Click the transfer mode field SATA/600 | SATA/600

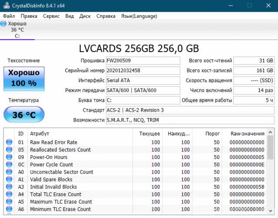pos(143,90)
